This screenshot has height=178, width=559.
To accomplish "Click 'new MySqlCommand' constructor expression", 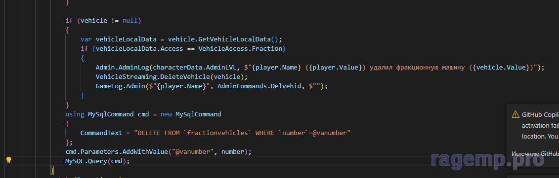I will (x=190, y=114).
